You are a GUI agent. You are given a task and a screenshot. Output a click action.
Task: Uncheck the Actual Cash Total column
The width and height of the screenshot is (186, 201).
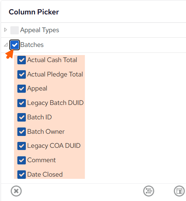[21, 60]
